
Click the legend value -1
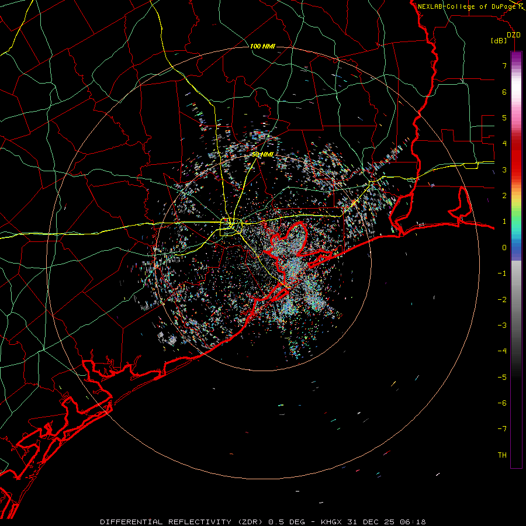tap(502, 274)
